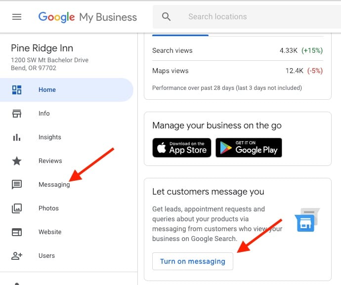Screen dimensions: 341x285
Task: Click the 4.33K search views value
Action: (x=289, y=50)
